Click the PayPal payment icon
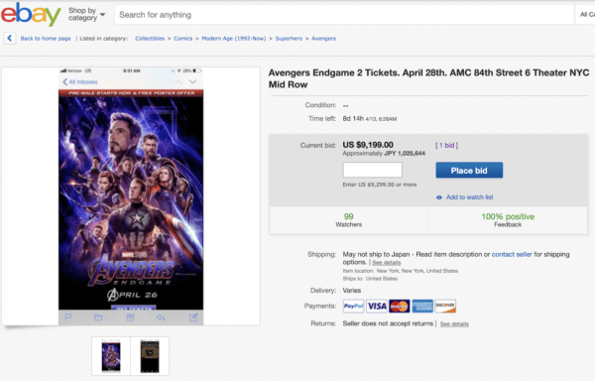 (353, 306)
